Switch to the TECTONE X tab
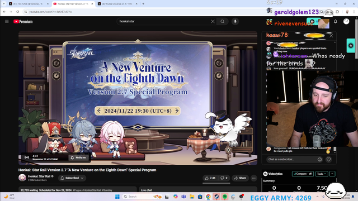358x201 pixels. coord(27,4)
